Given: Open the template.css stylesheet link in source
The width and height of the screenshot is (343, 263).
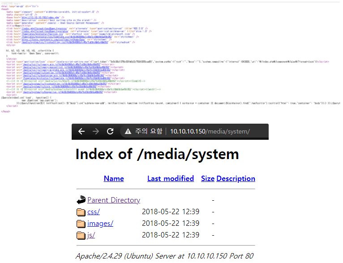Looking at the screenshot, I should tap(67, 37).
